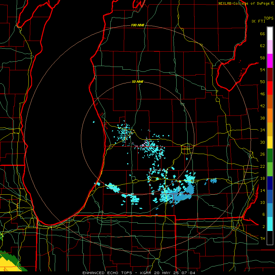Click the navy 22 kft legend swatch
Image resolution: width=275 pixels, height=275 pixels.
click(x=270, y=183)
